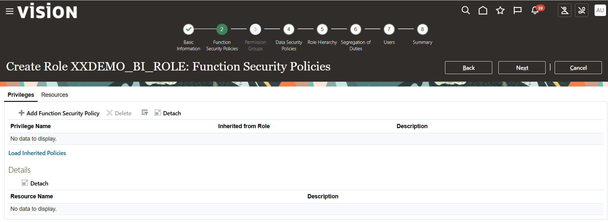This screenshot has height=222, width=608.
Task: Go to the Home icon
Action: coord(483,11)
